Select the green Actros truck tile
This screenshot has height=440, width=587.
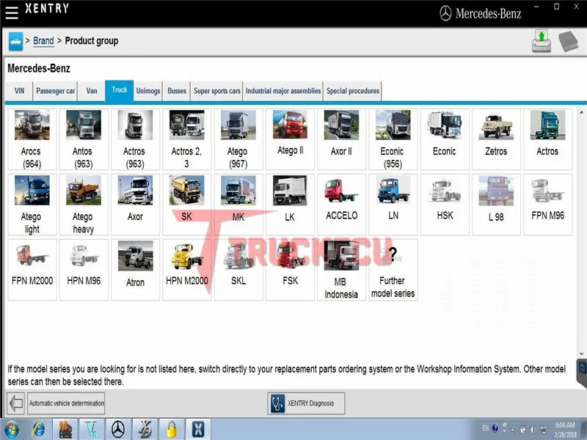point(547,139)
